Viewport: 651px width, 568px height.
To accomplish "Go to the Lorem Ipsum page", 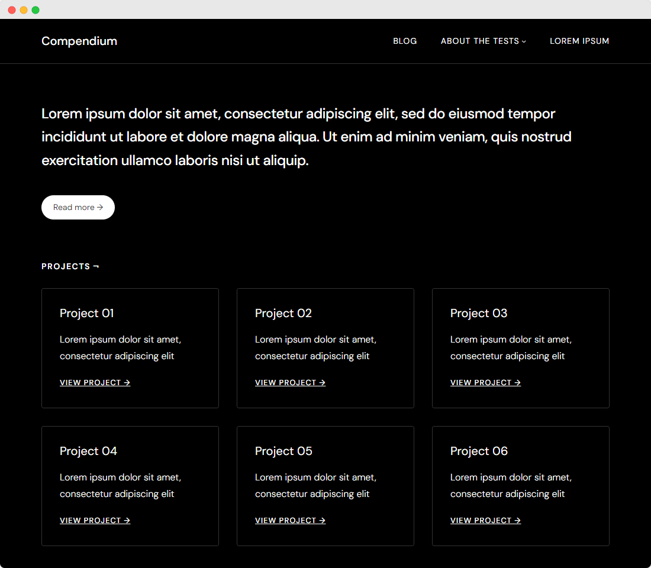I will click(579, 41).
